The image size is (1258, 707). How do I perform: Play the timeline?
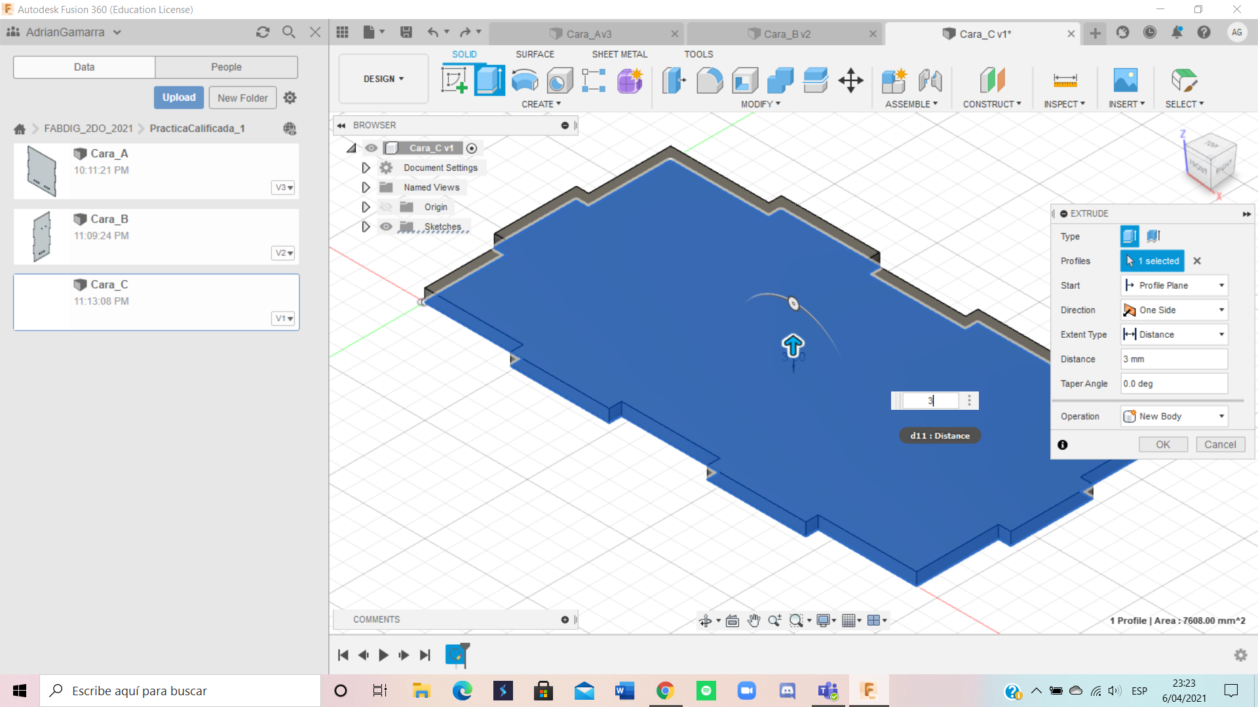pos(383,655)
